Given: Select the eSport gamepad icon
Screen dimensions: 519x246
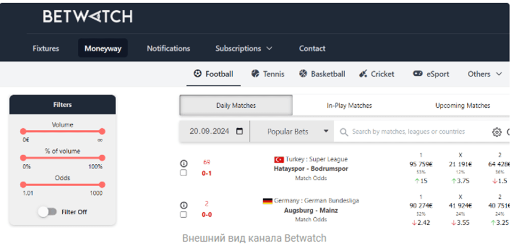Looking at the screenshot, I should [417, 74].
